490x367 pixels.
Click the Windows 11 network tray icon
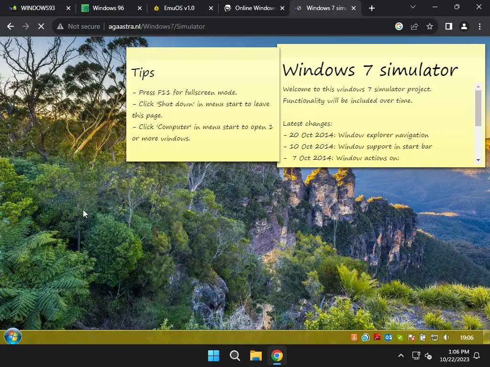coord(416,356)
